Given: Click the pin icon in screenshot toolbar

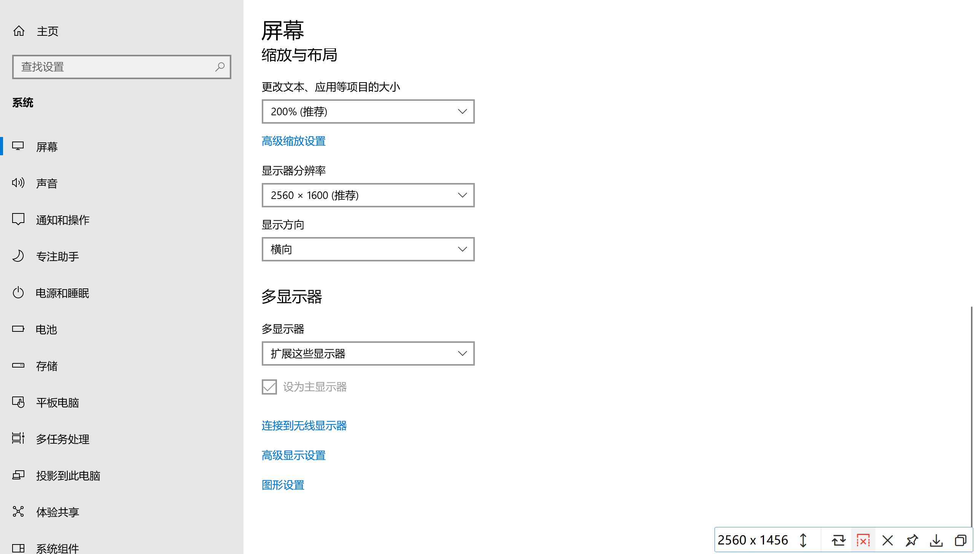Looking at the screenshot, I should [912, 540].
